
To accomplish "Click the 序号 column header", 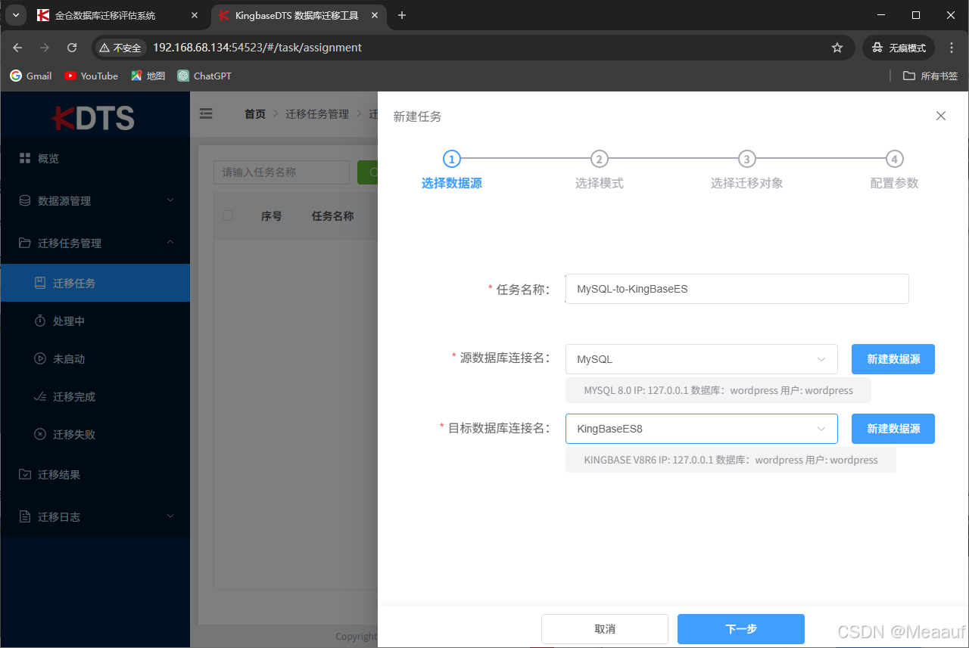I will tap(272, 216).
